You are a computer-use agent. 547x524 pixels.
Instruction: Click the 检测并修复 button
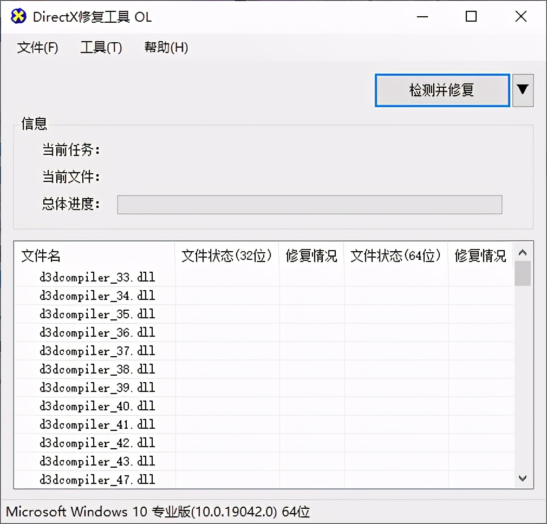tap(442, 90)
